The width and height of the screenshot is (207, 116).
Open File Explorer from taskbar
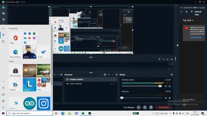point(70,113)
